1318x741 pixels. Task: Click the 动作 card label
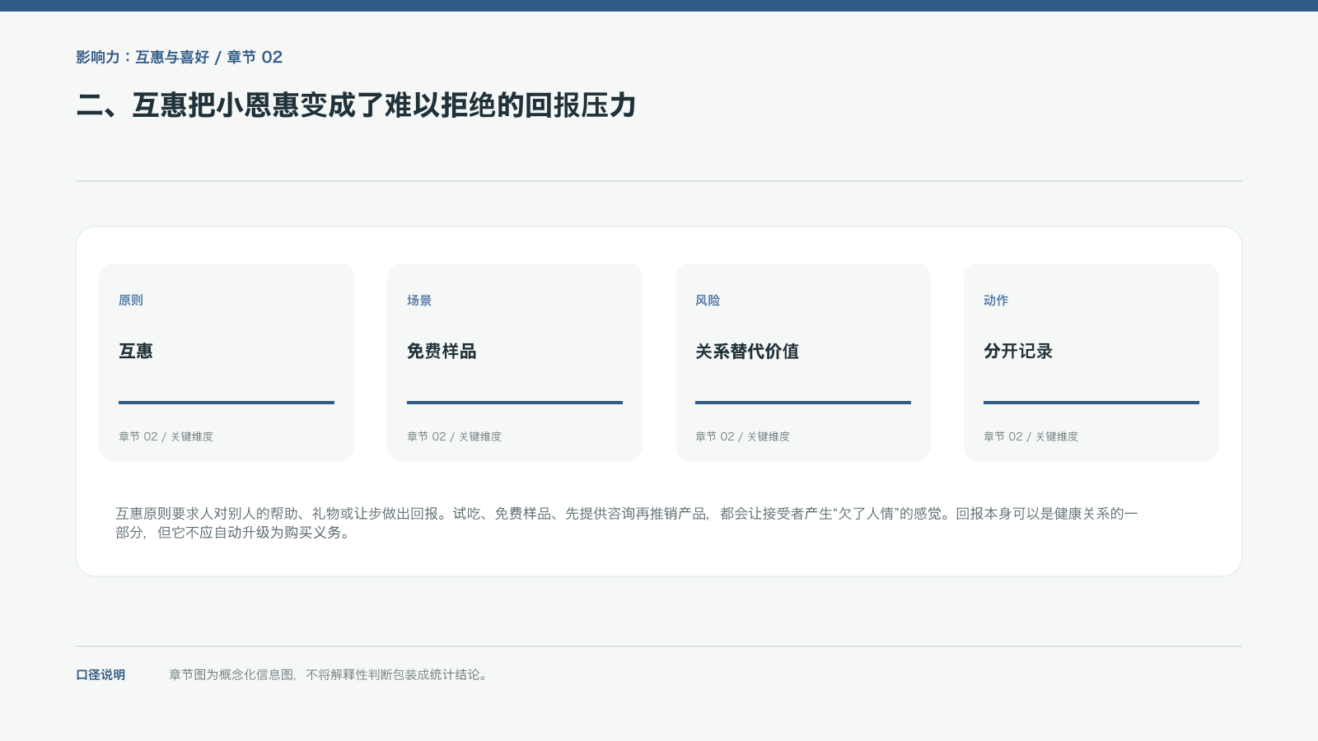point(996,301)
